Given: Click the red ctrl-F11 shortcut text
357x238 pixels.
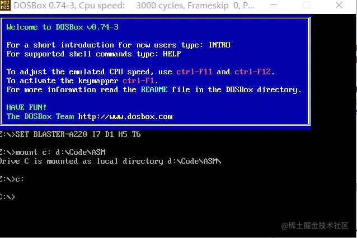Looking at the screenshot, I should tap(194, 72).
